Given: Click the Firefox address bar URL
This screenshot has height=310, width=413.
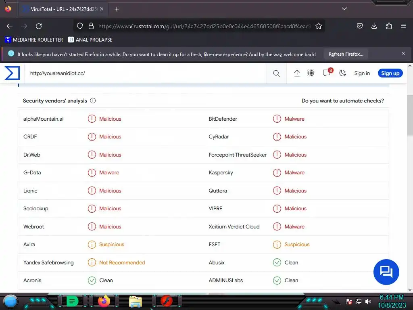Looking at the screenshot, I should pyautogui.click(x=204, y=26).
